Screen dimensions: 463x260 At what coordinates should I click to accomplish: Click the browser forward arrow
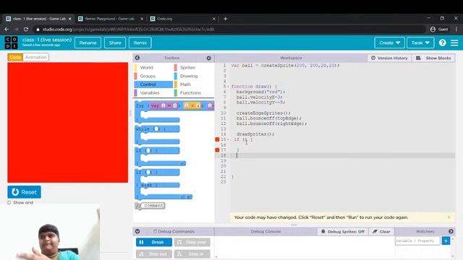coord(16,30)
